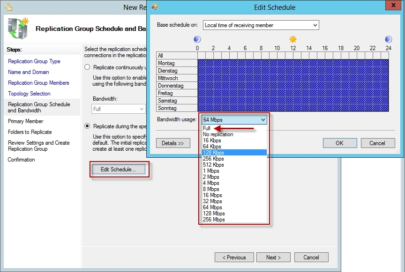Open the Replication Group Members step
The width and height of the screenshot is (405, 272).
coord(39,83)
